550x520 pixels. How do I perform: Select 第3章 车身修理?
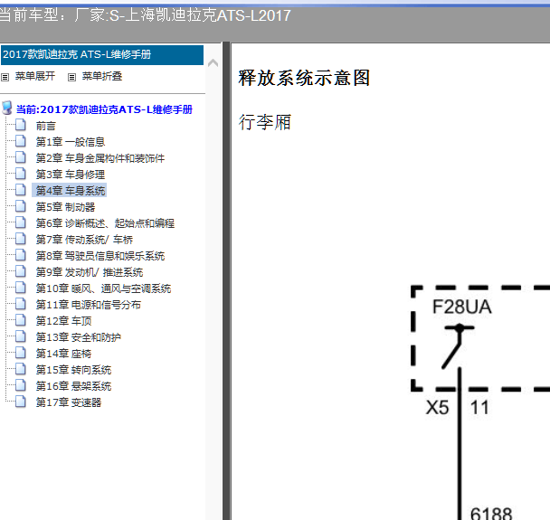click(71, 175)
